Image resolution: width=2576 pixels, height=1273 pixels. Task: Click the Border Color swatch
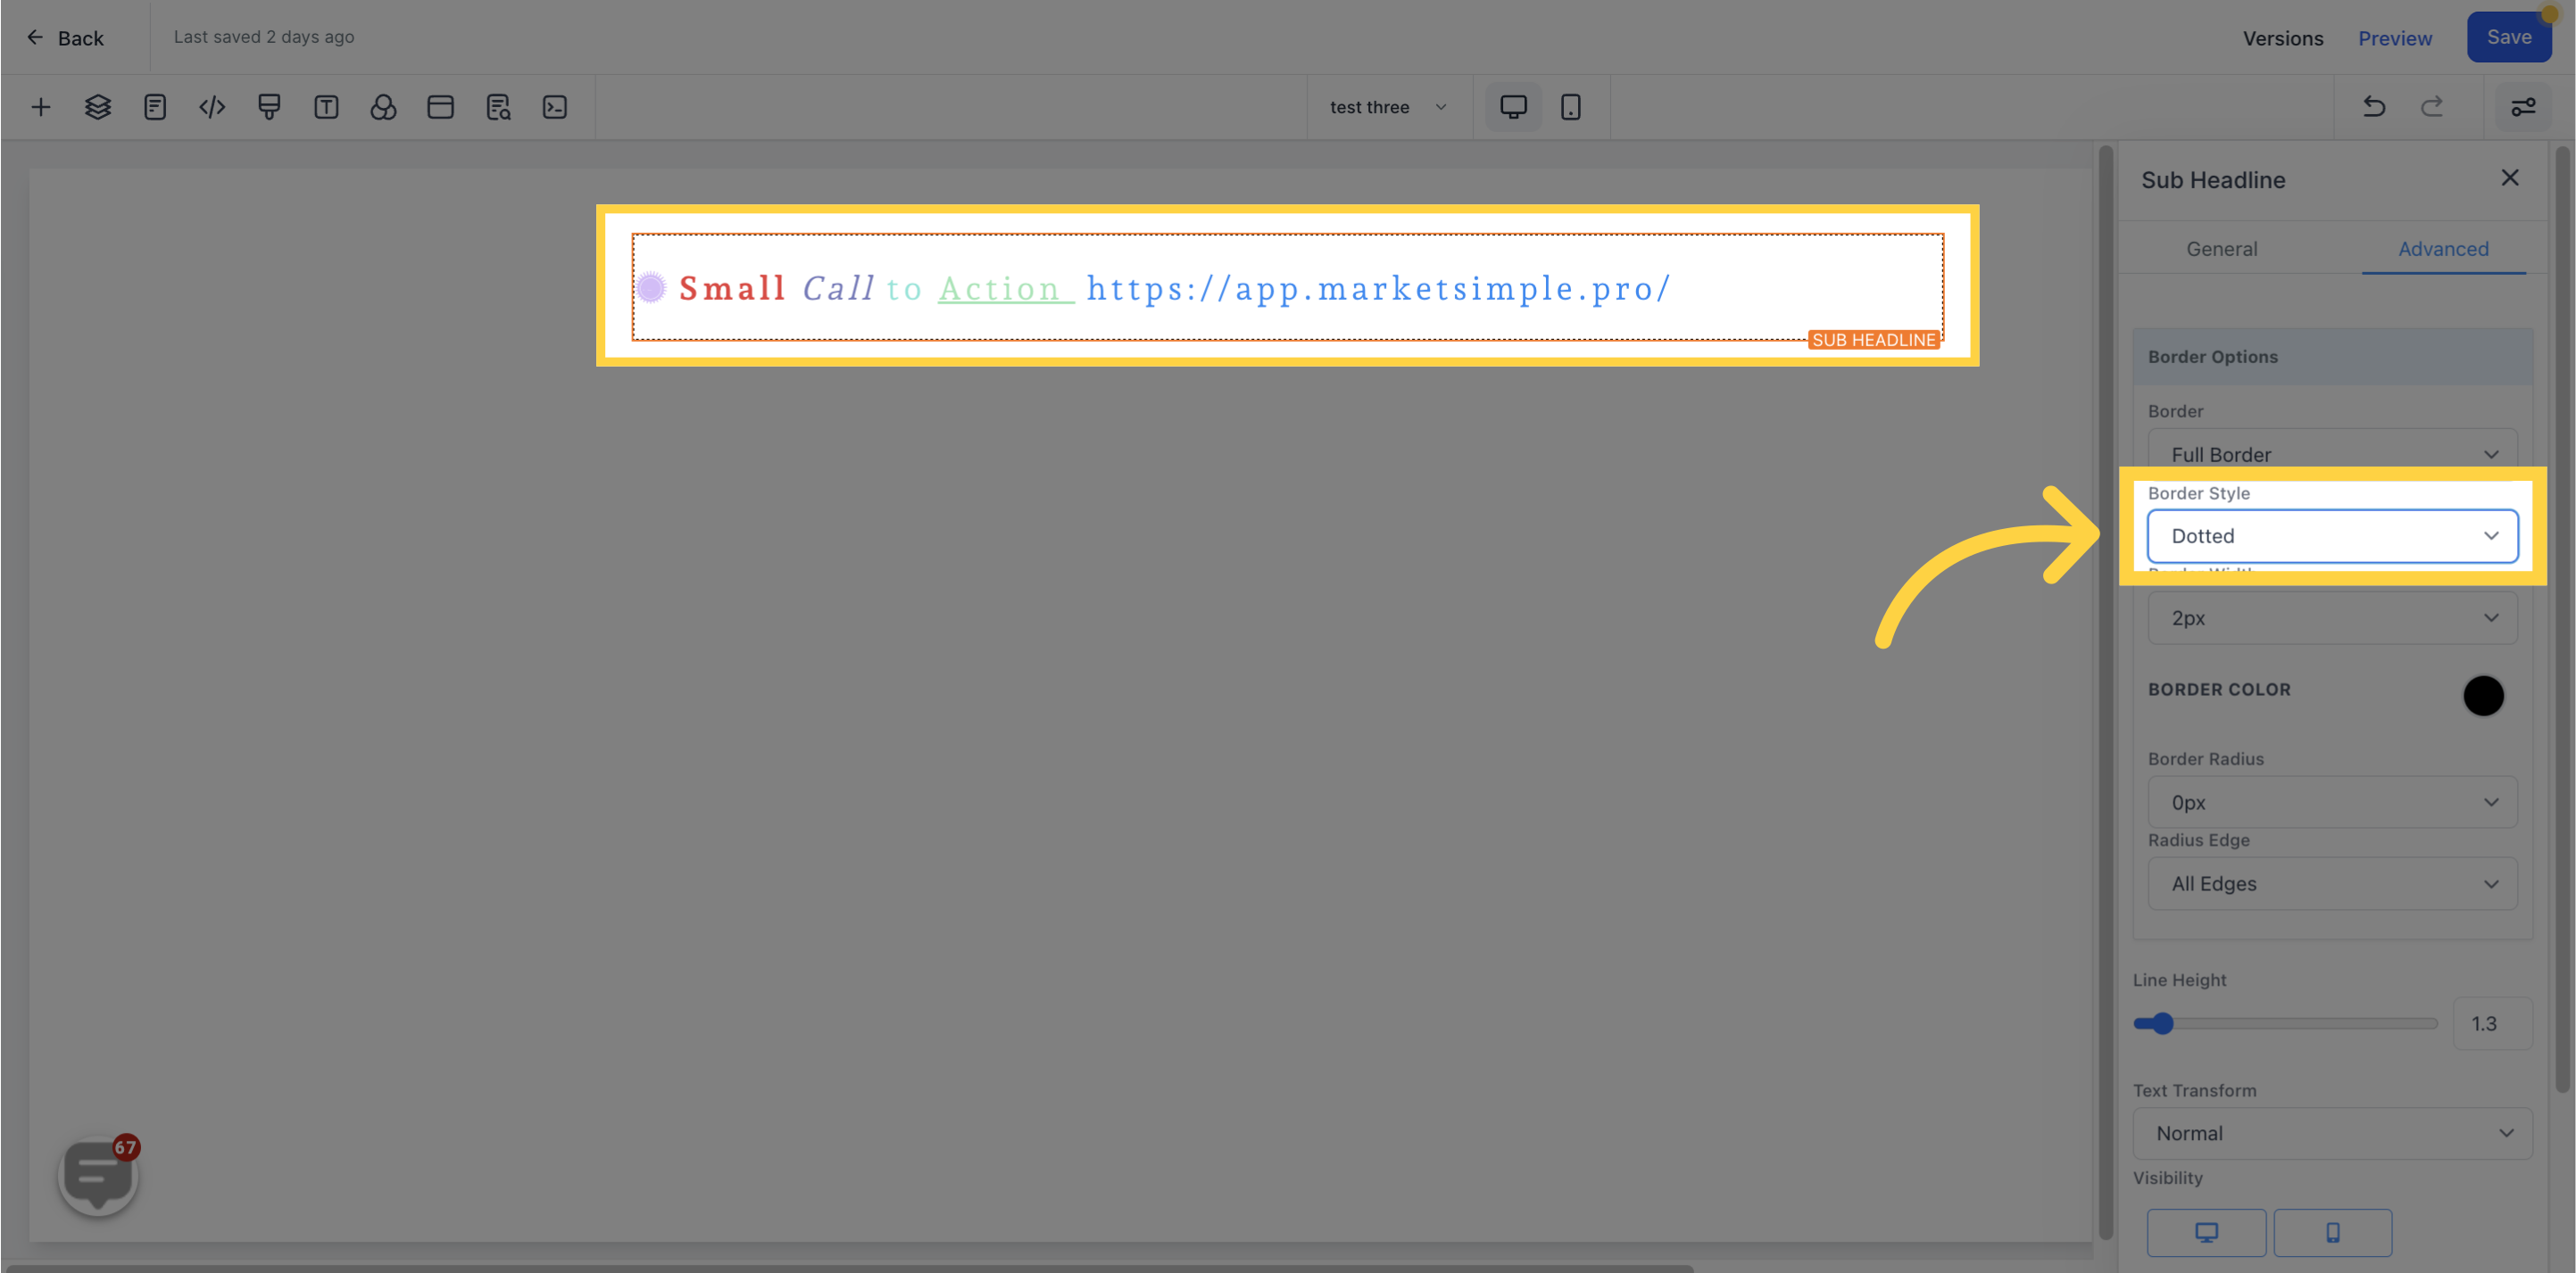[x=2482, y=693]
